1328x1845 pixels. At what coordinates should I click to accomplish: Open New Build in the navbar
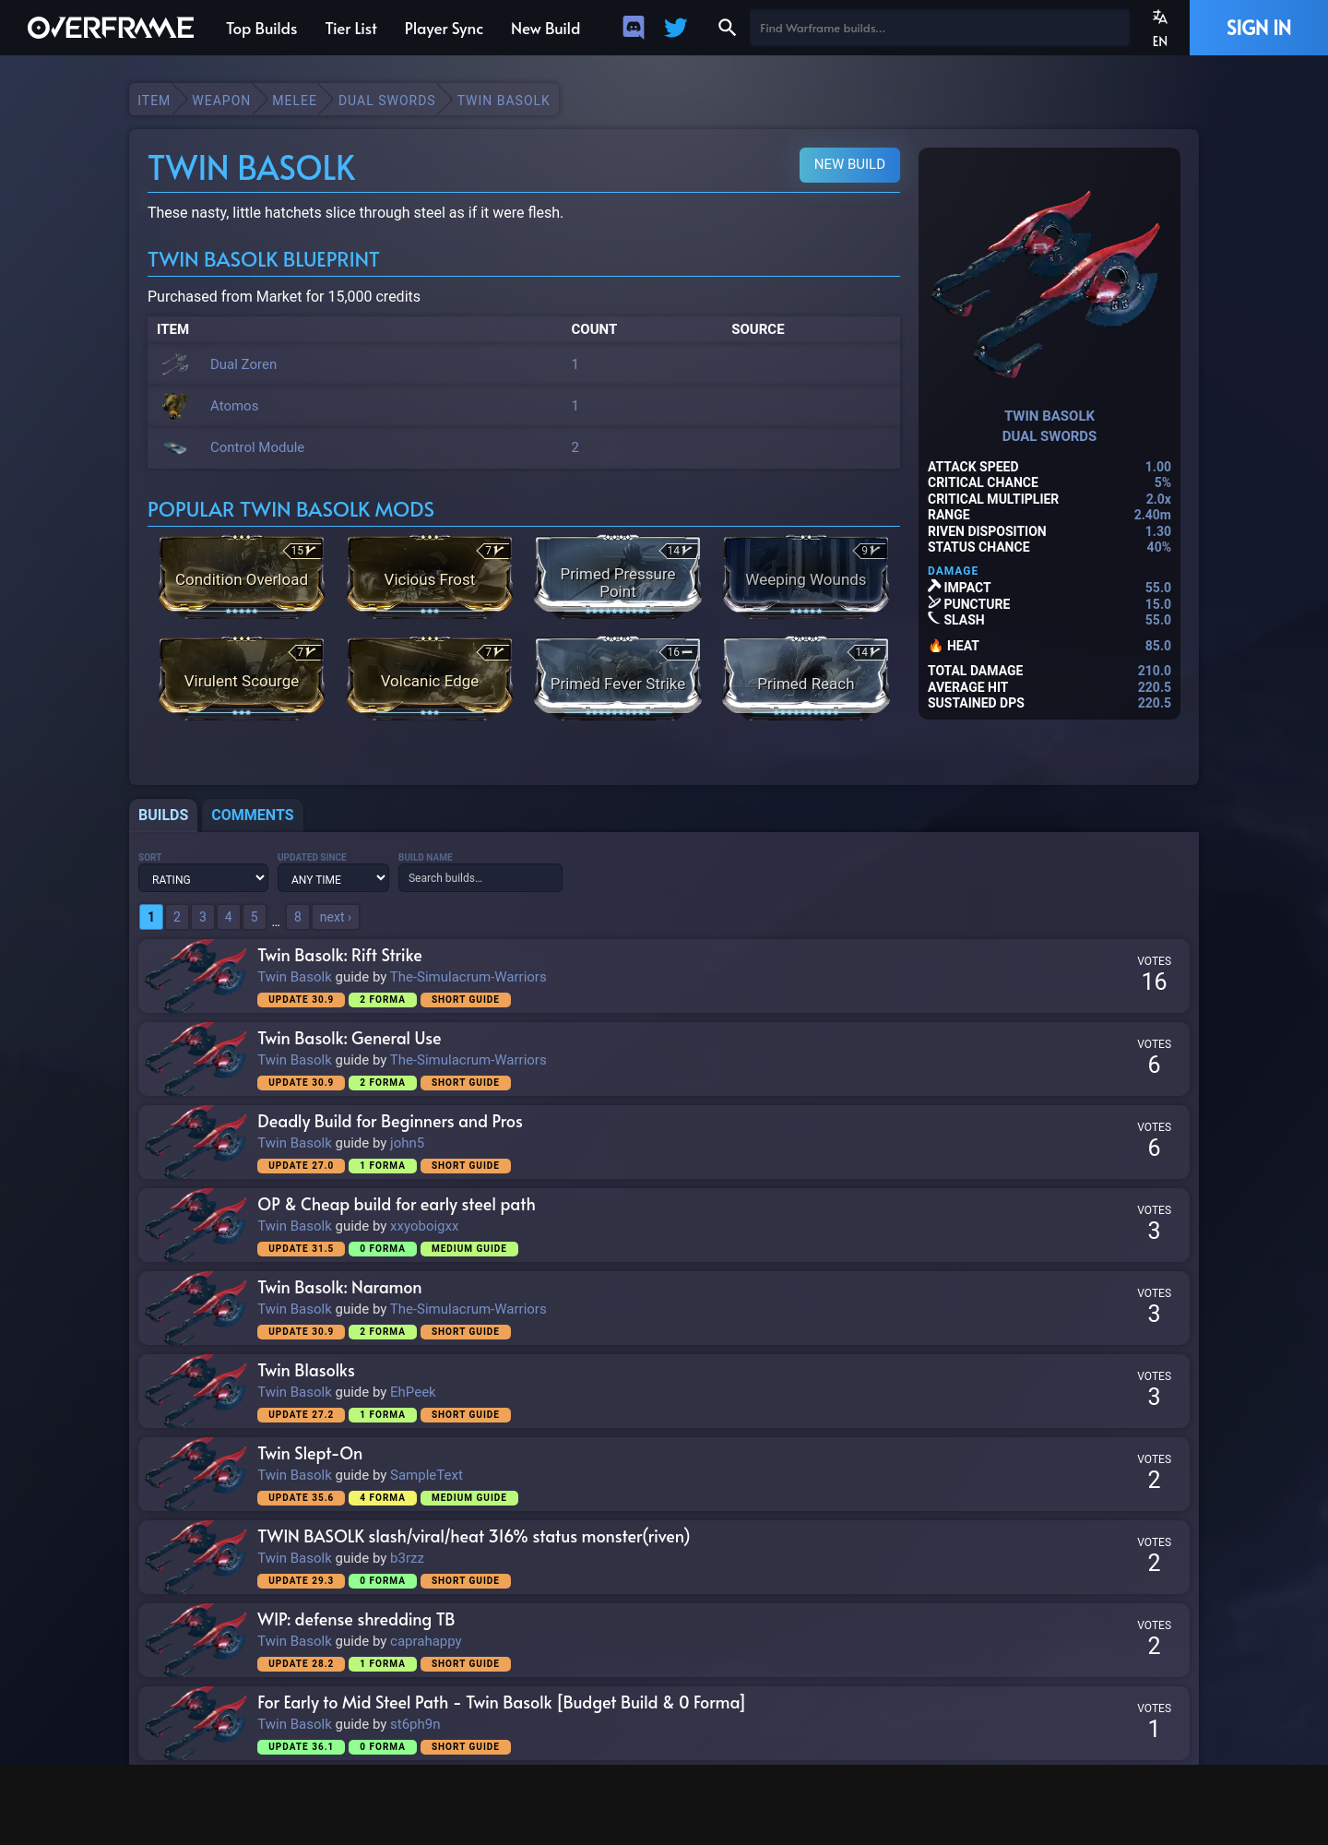coord(545,29)
